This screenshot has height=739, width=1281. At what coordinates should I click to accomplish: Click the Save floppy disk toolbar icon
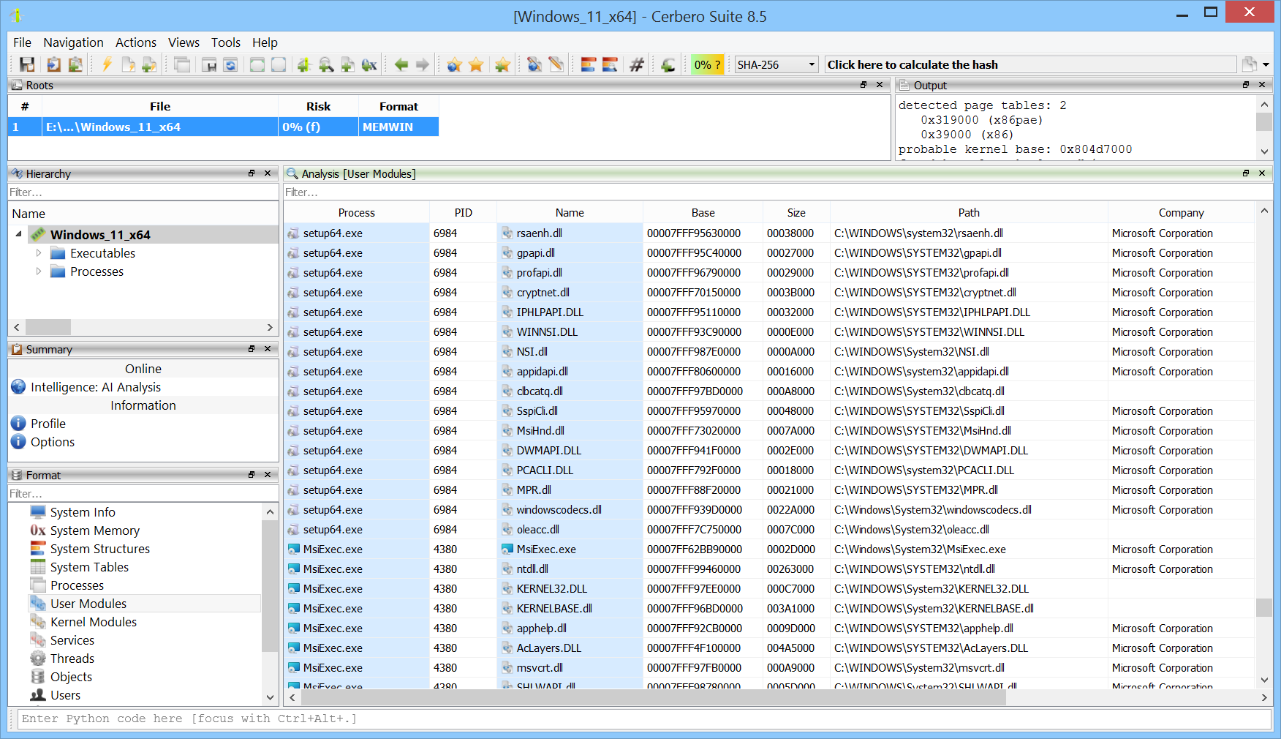click(27, 65)
